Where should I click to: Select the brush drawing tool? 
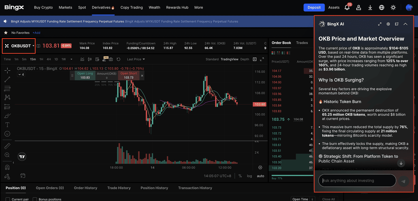coord(7,116)
